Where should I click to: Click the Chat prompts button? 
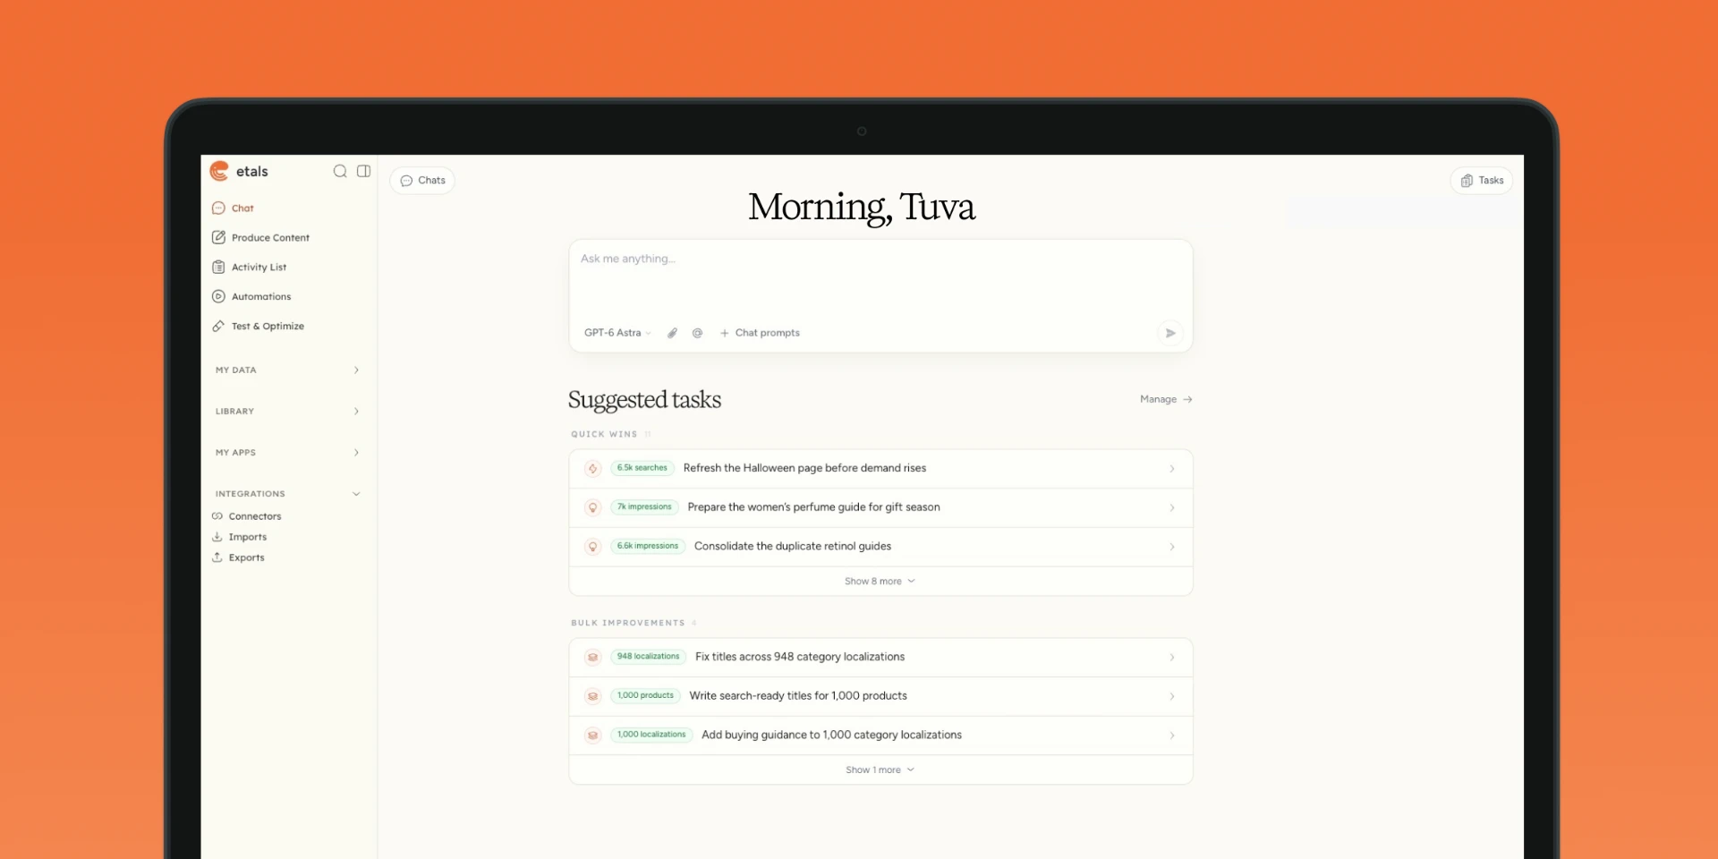(760, 333)
